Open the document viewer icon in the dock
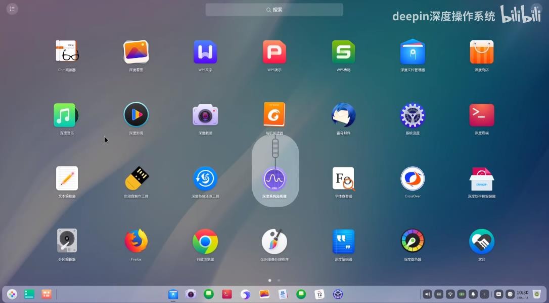Image resolution: width=549 pixels, height=303 pixels. [283, 294]
